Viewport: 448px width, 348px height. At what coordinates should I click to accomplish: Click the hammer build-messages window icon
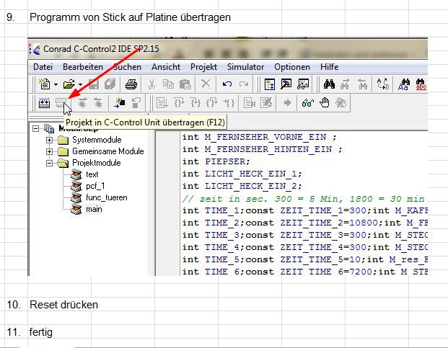coord(286,84)
